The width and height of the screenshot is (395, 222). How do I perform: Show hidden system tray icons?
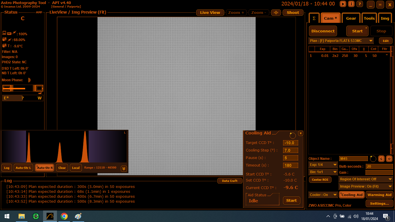pyautogui.click(x=328, y=216)
